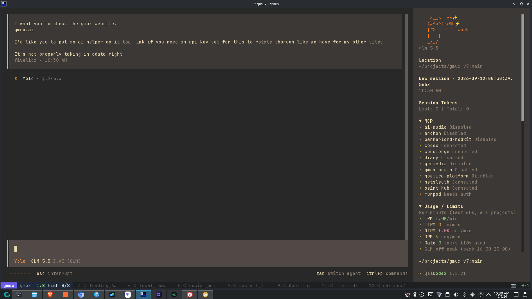Click the orange square app taskbar icon

point(66,295)
